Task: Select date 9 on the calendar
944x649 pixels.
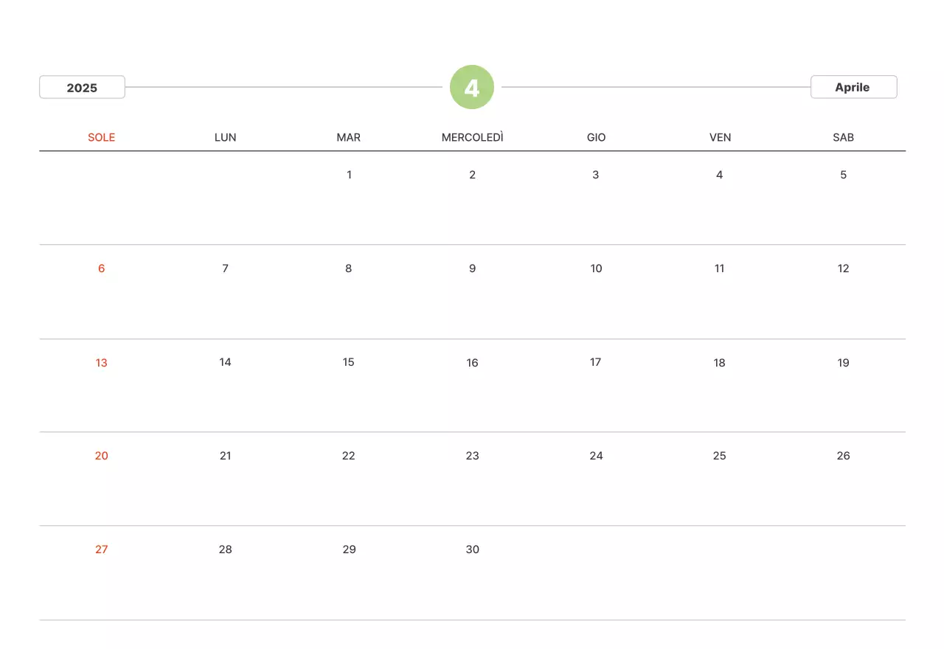Action: [x=472, y=268]
